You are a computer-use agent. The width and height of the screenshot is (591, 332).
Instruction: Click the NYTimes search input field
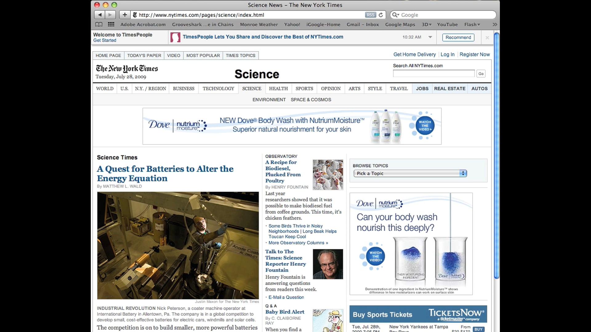(434, 73)
